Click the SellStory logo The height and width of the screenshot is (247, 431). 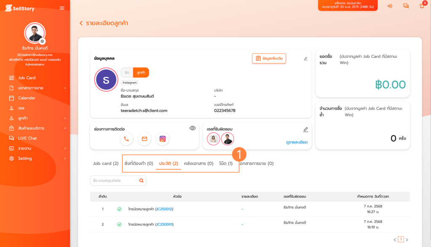click(x=20, y=8)
